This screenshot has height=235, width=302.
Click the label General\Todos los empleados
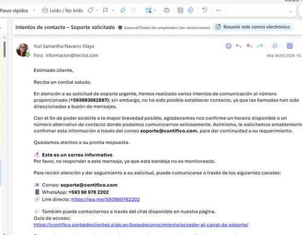tap(167, 28)
